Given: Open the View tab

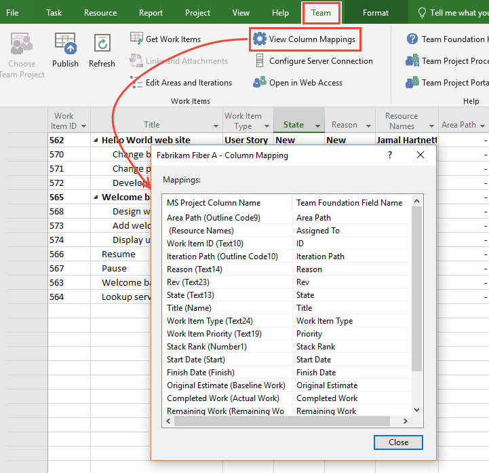Looking at the screenshot, I should point(241,13).
